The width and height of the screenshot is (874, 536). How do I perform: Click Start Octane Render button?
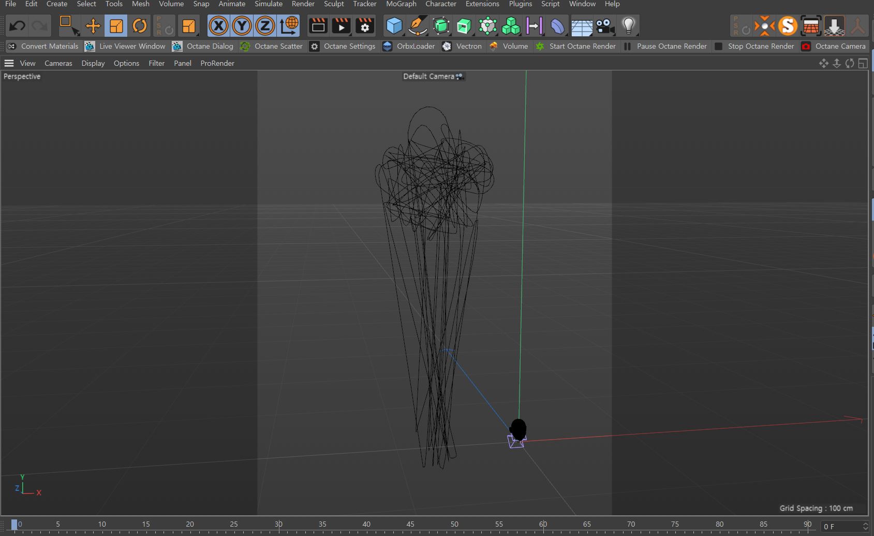click(582, 46)
